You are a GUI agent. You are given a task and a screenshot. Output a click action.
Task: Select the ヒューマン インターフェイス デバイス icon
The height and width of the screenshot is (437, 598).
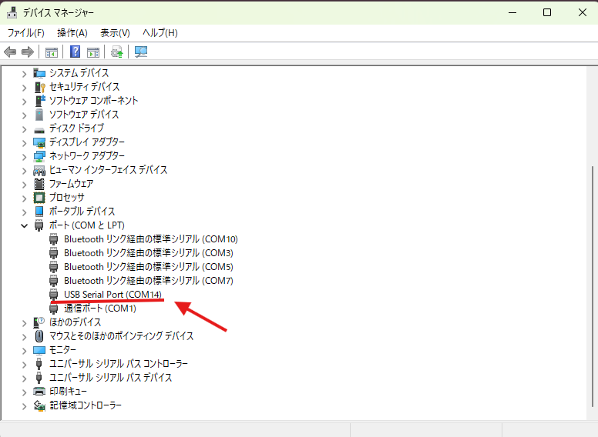(x=39, y=171)
